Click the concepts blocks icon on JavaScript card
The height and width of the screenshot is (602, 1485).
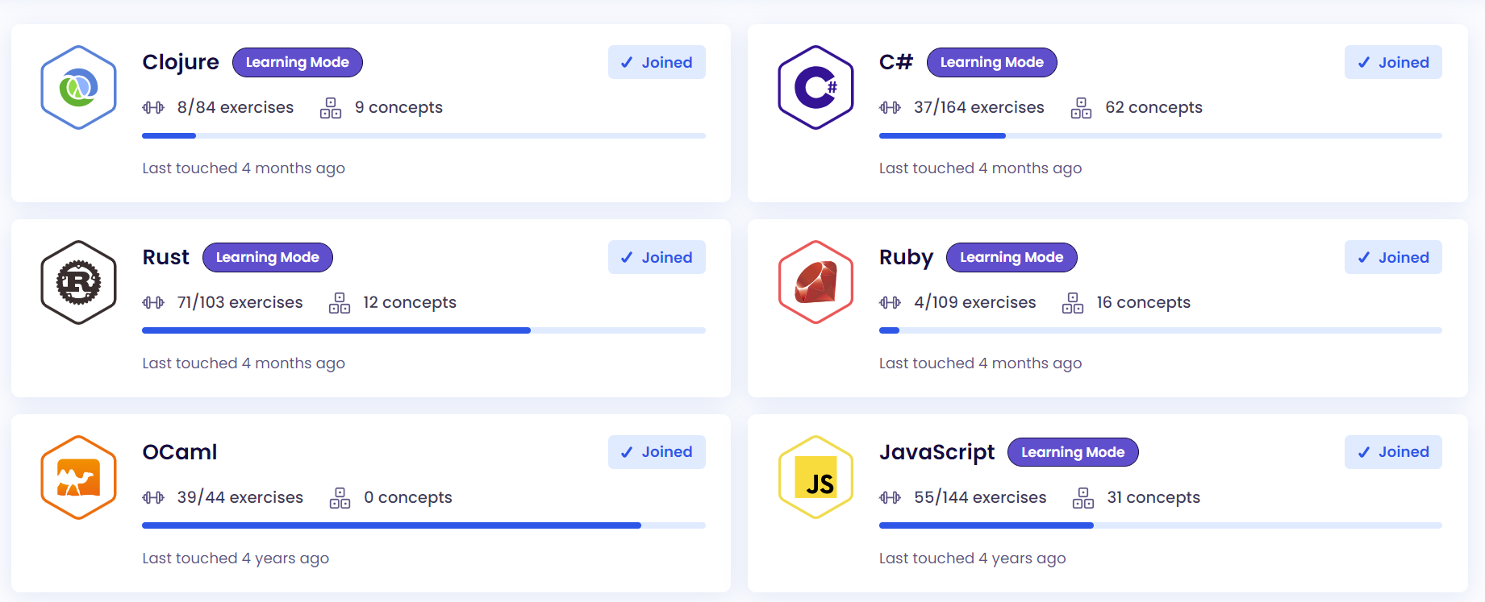tap(1083, 497)
